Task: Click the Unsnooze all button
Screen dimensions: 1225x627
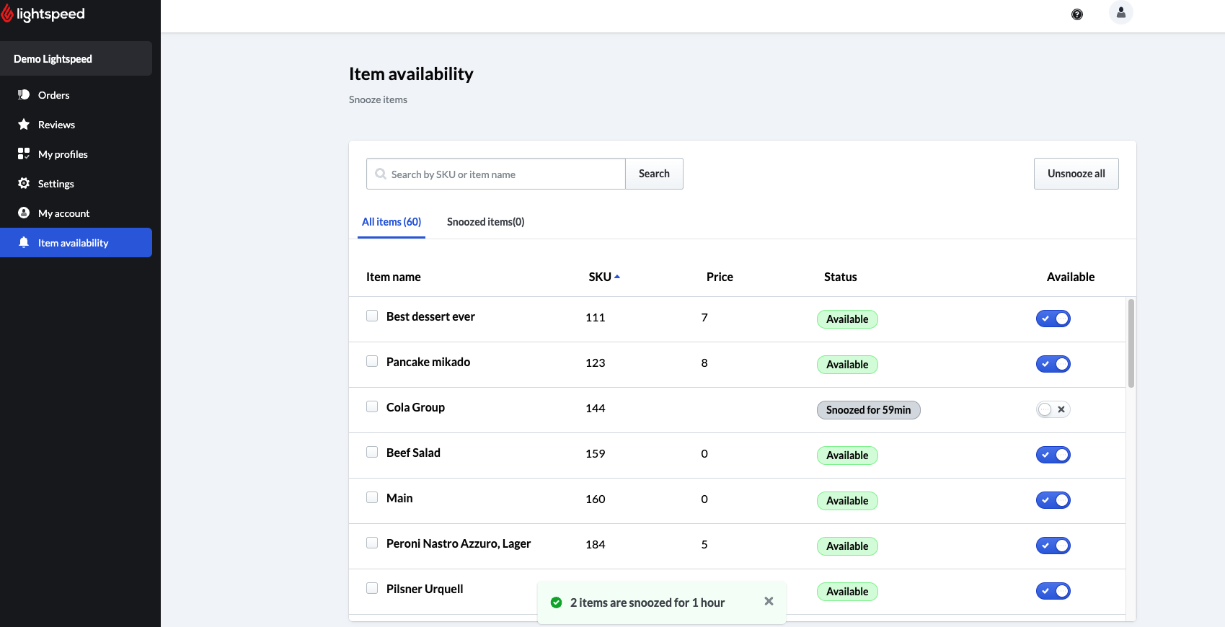Action: click(x=1076, y=174)
